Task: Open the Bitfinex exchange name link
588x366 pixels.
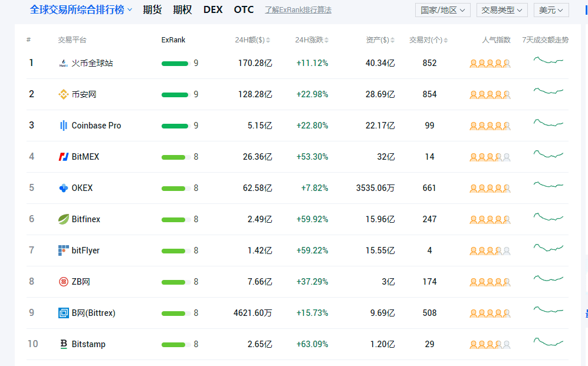Action: coord(86,219)
